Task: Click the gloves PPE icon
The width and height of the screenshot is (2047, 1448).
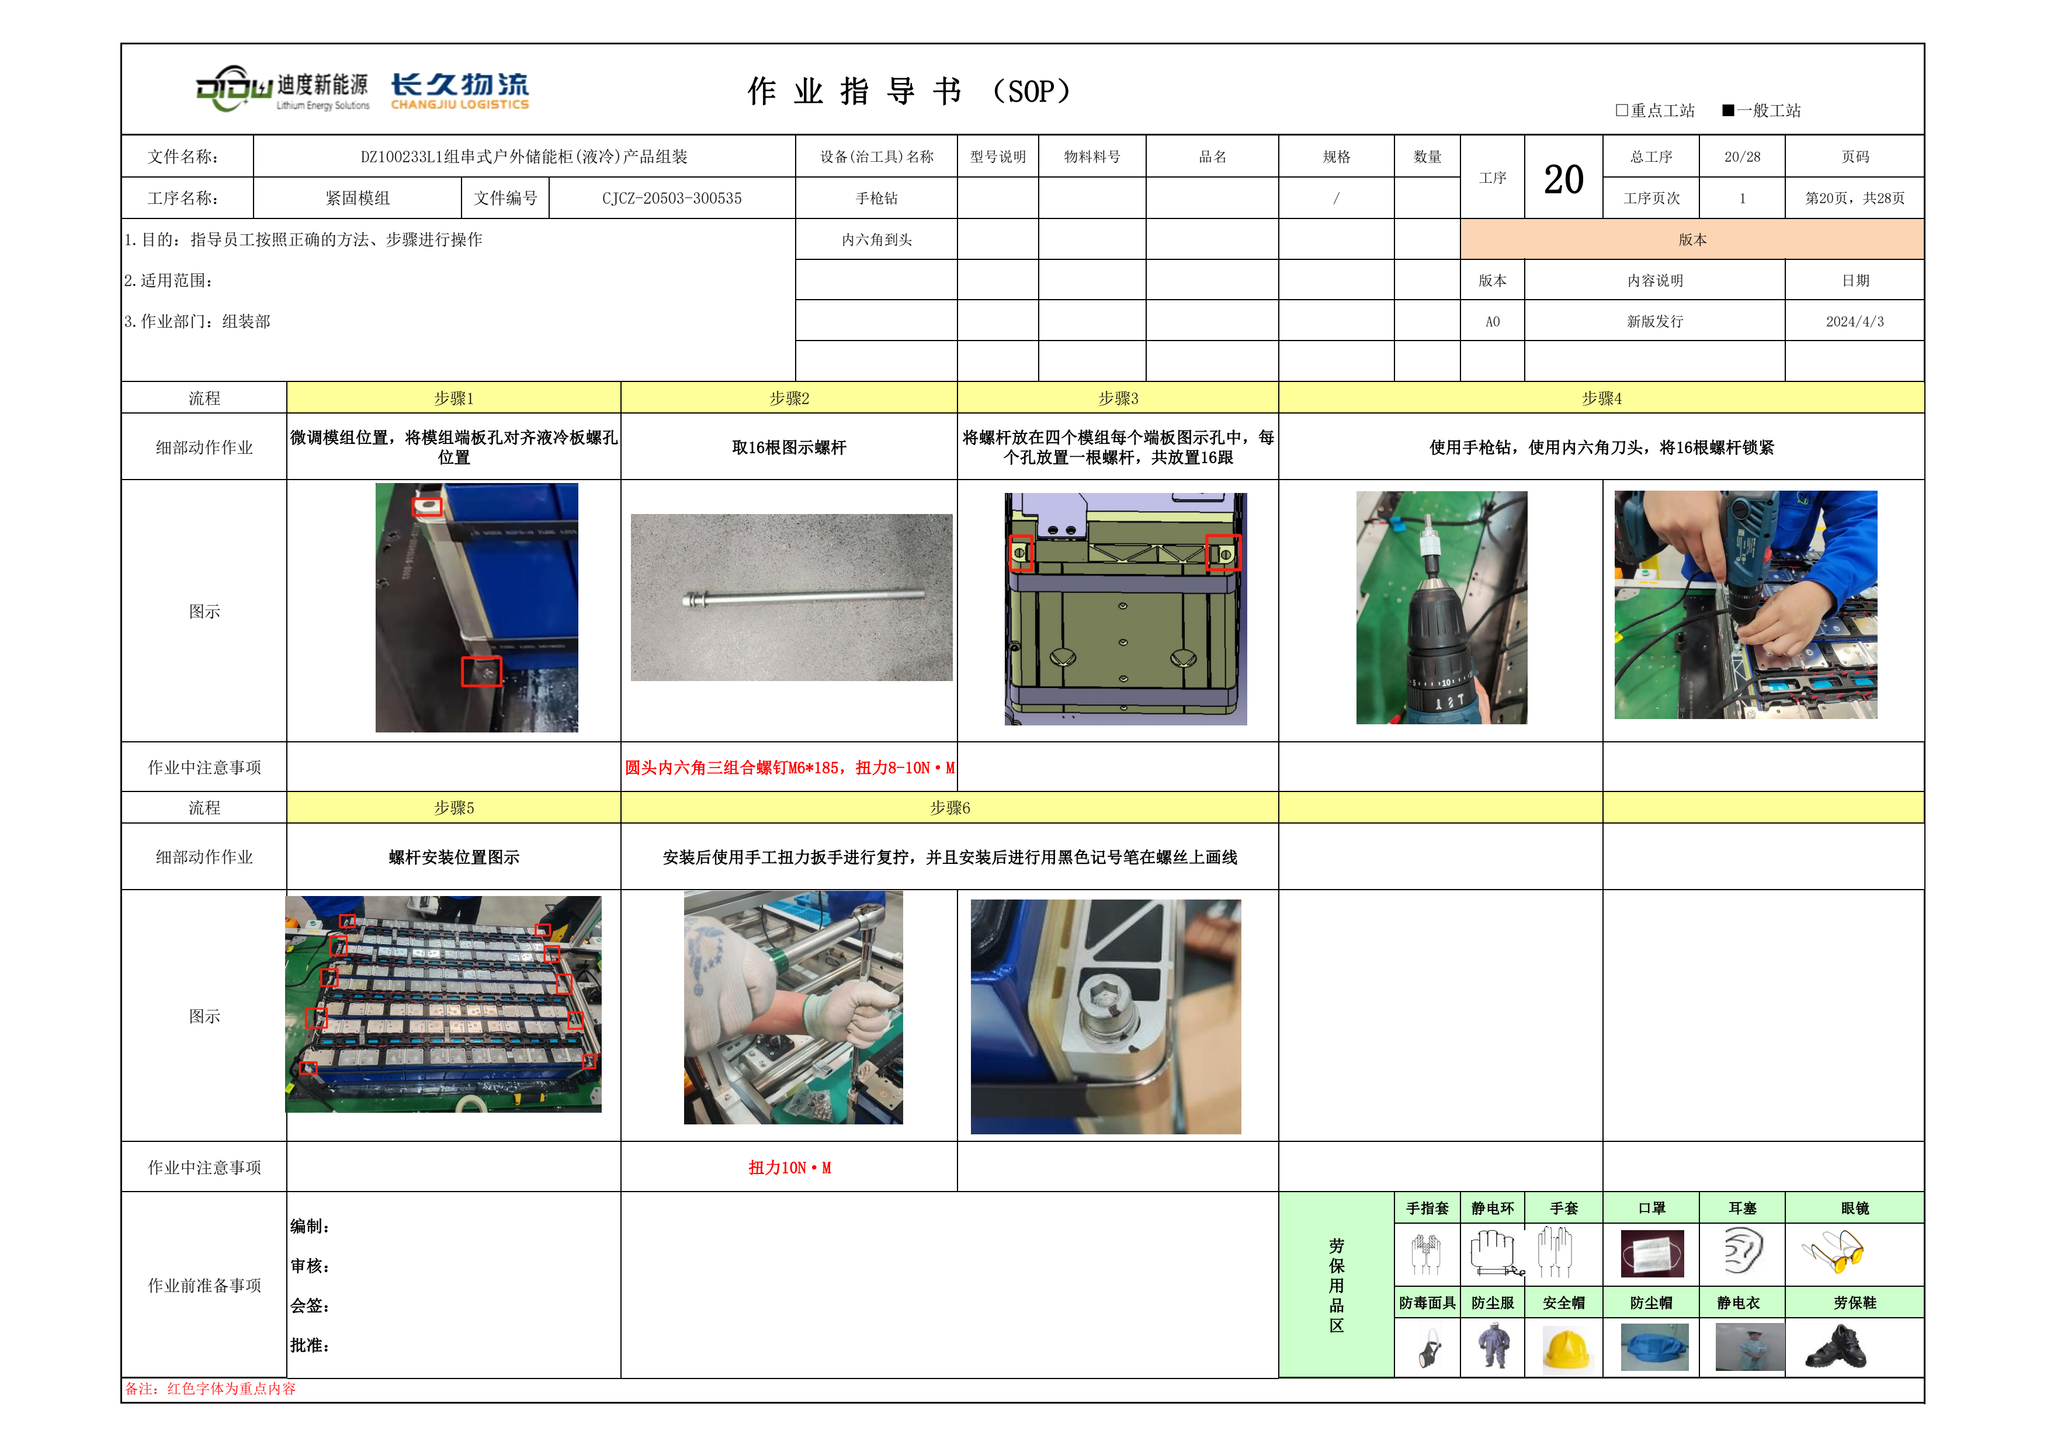Action: [x=1555, y=1252]
